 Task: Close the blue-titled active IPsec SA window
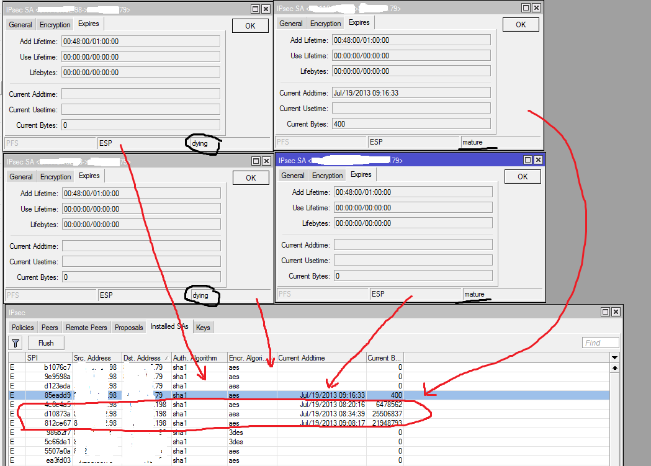point(538,159)
